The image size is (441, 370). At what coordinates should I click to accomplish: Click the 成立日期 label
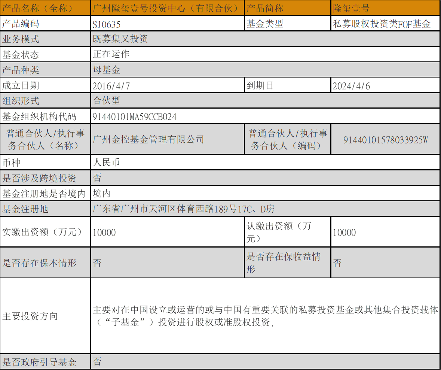(21, 85)
